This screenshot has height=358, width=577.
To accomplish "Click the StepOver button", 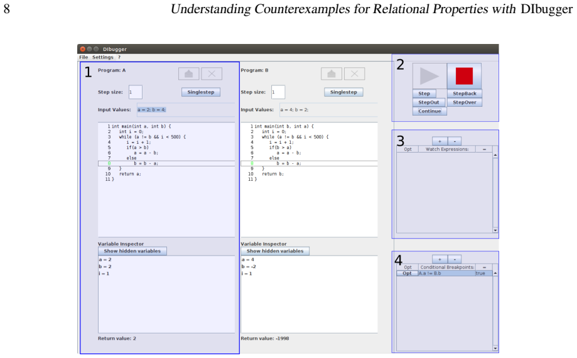I will click(x=465, y=102).
